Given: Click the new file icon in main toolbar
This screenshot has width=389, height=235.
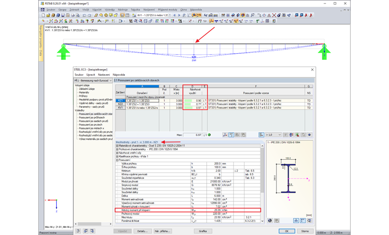Looking at the screenshot, I should pyautogui.click(x=44, y=15).
